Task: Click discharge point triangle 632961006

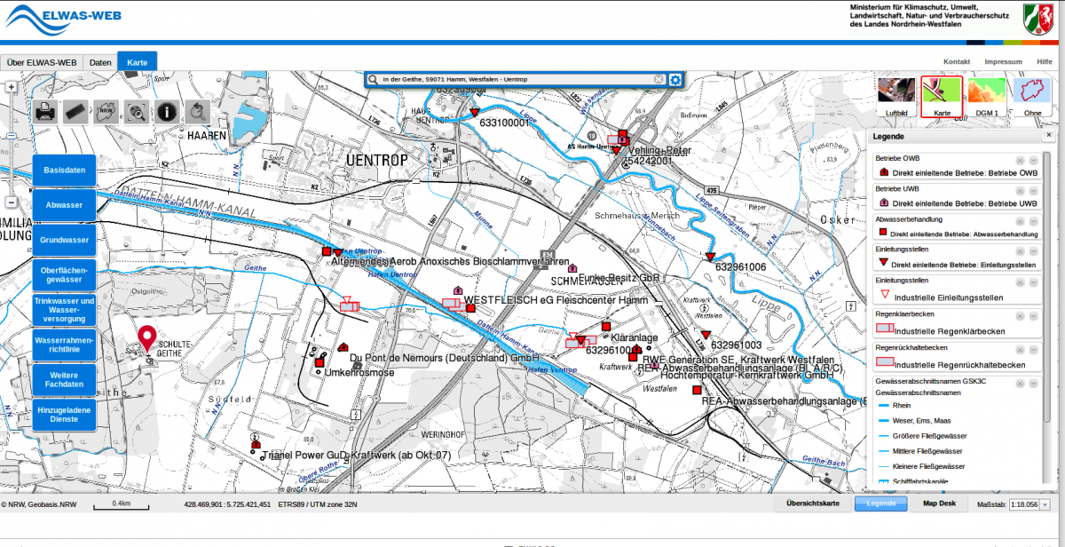Action: coord(710,258)
